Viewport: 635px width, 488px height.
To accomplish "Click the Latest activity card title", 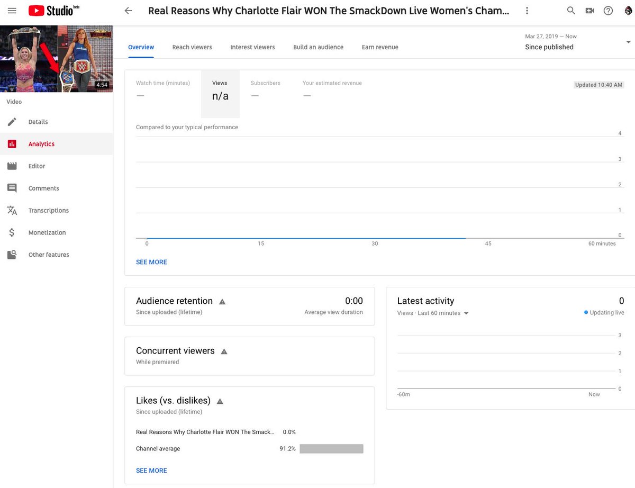I will (x=425, y=301).
